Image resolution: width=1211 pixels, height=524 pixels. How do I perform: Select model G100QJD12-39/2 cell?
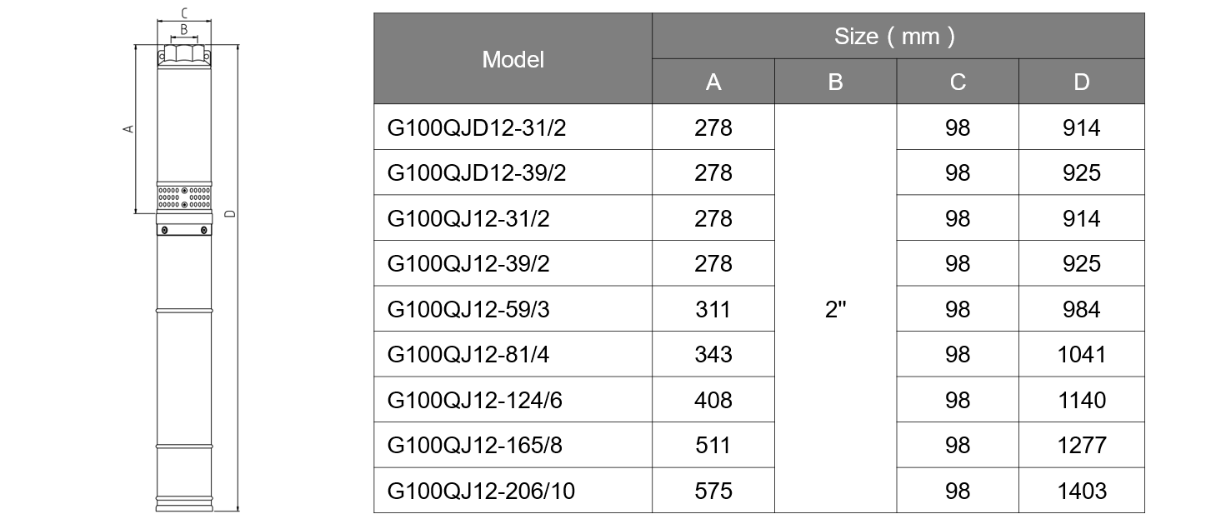click(471, 172)
